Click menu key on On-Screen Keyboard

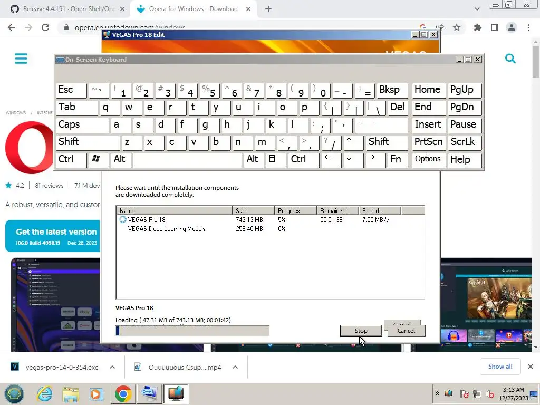[275, 159]
